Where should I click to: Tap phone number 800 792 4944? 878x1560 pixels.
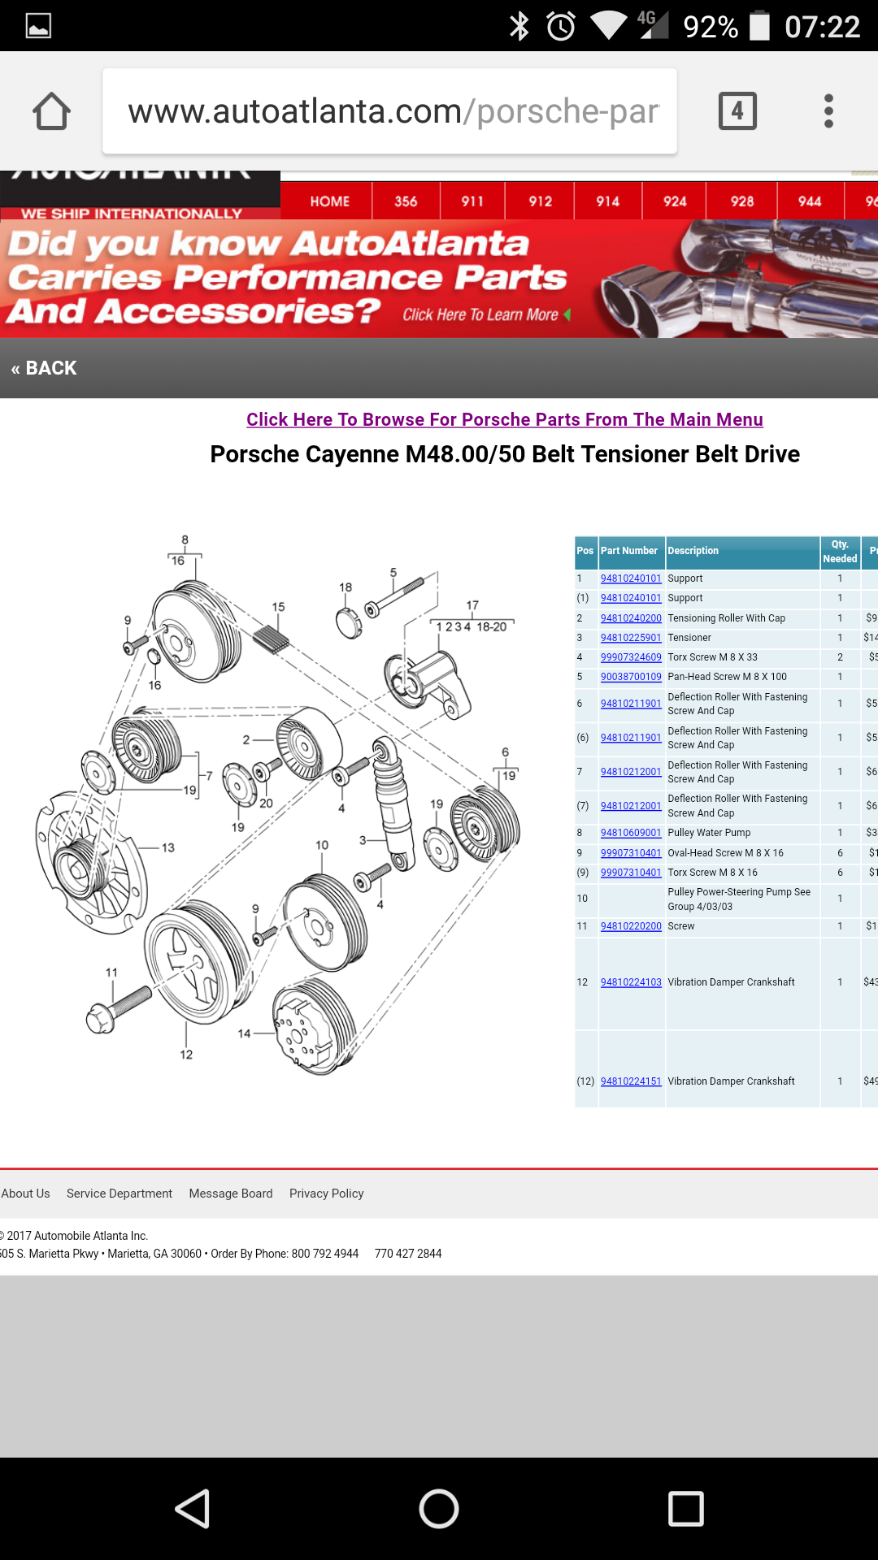point(325,1254)
